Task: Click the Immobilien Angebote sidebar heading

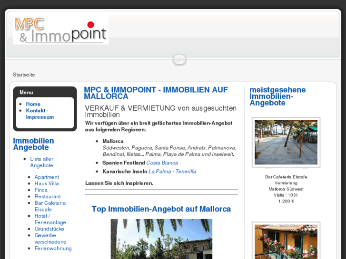Action: (33, 144)
